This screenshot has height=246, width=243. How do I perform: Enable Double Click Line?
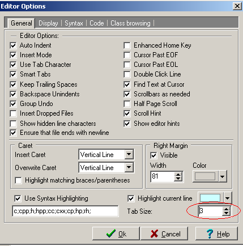[127, 74]
